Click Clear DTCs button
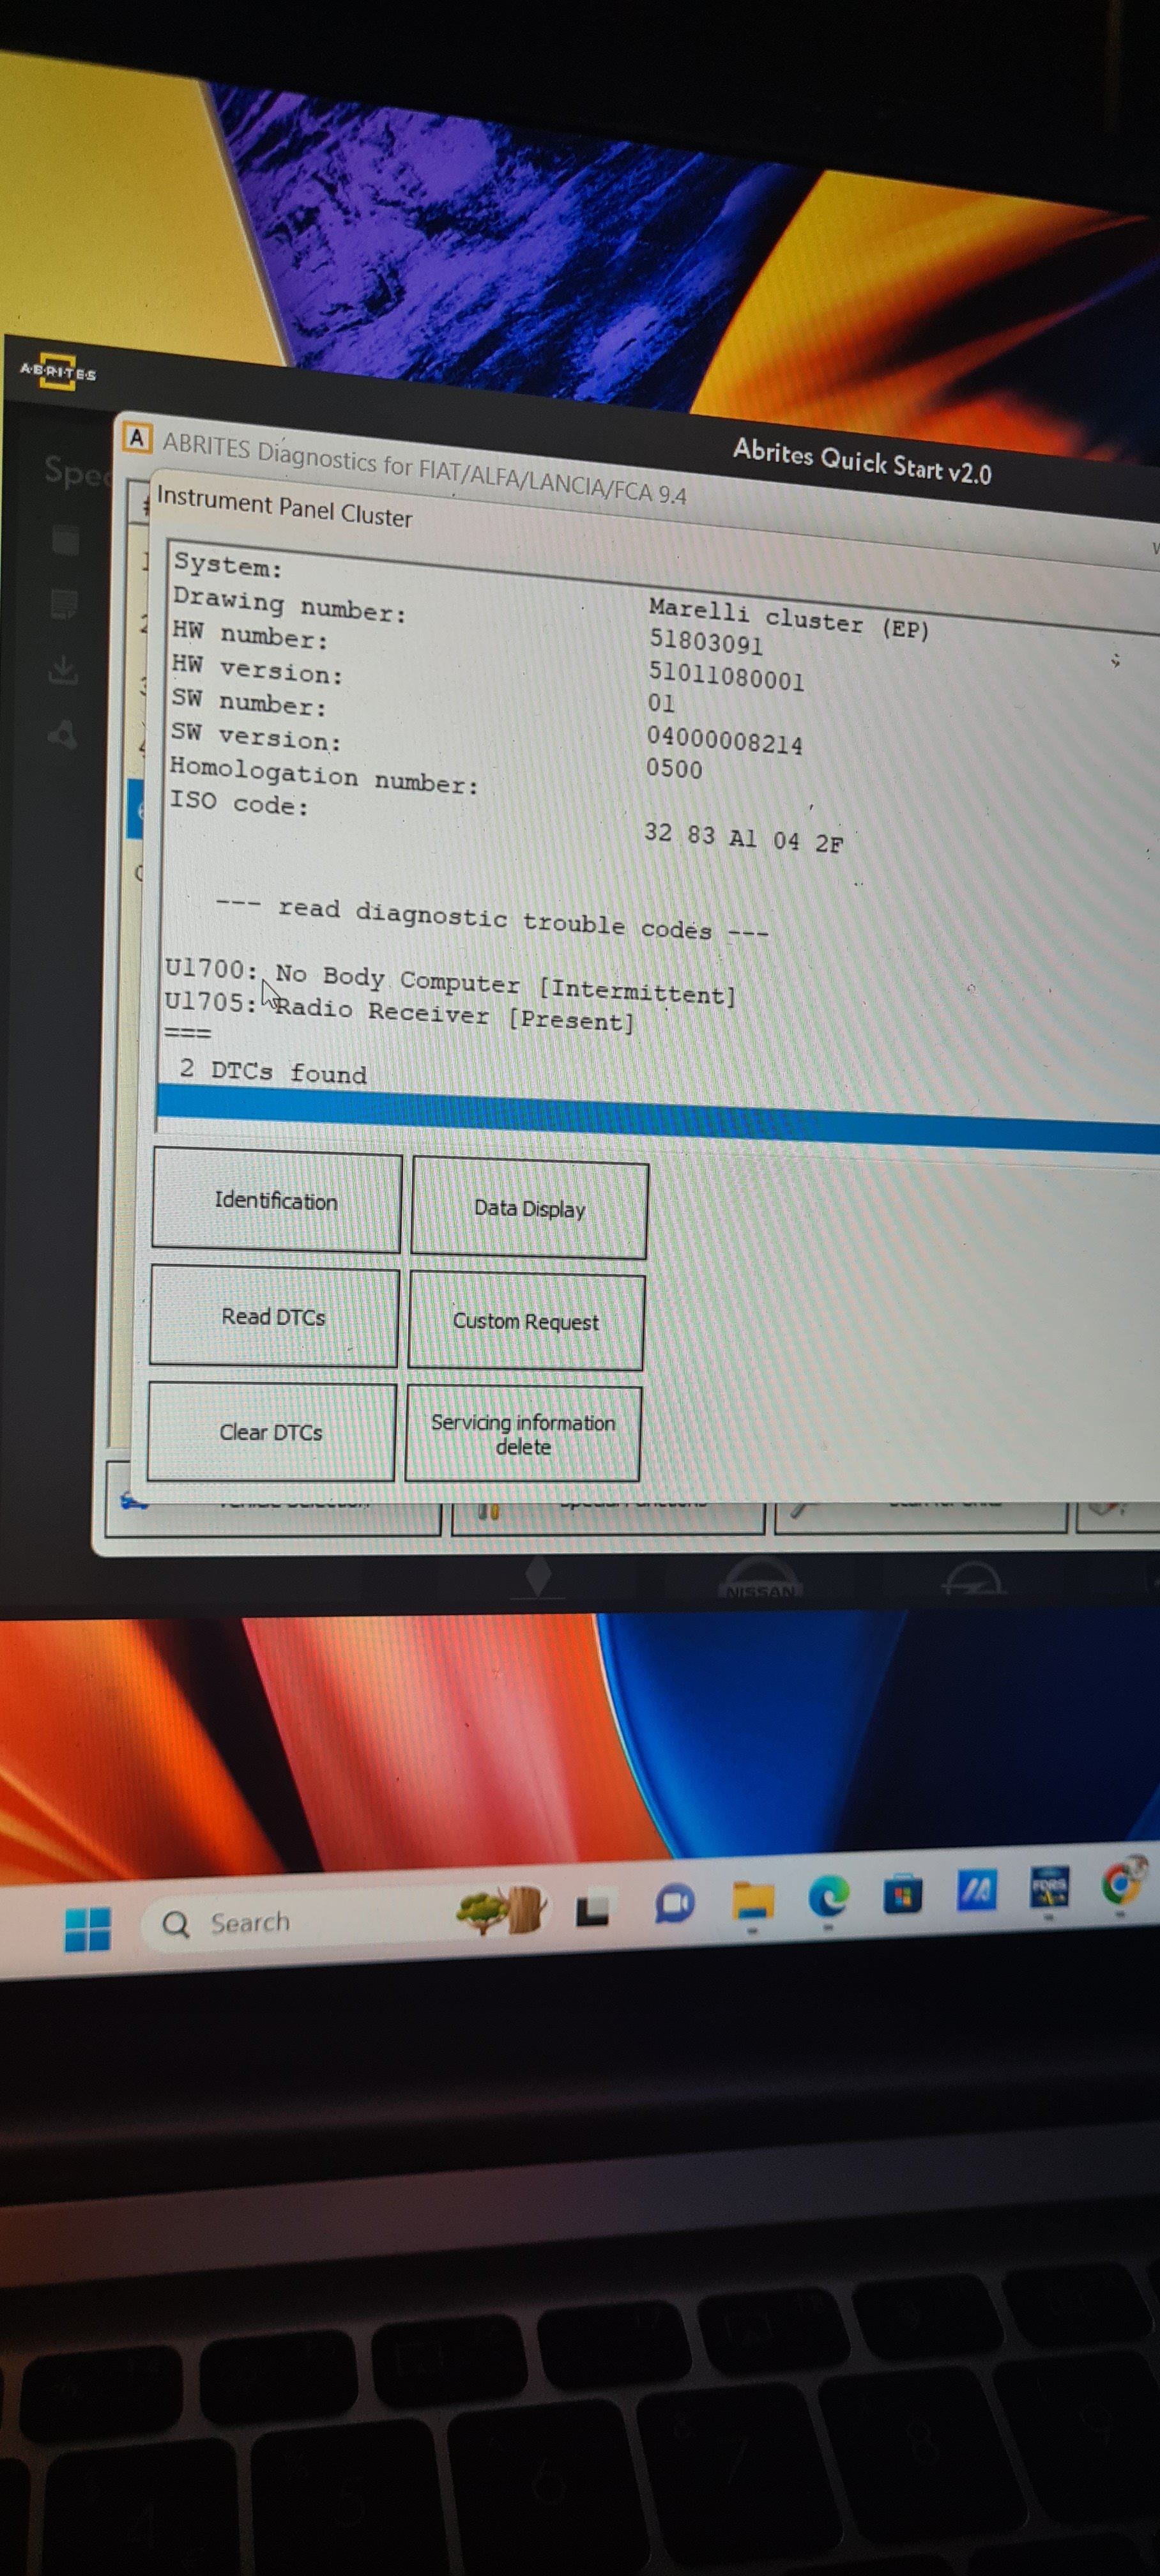Screen dimensions: 1160x2576 tap(271, 1432)
